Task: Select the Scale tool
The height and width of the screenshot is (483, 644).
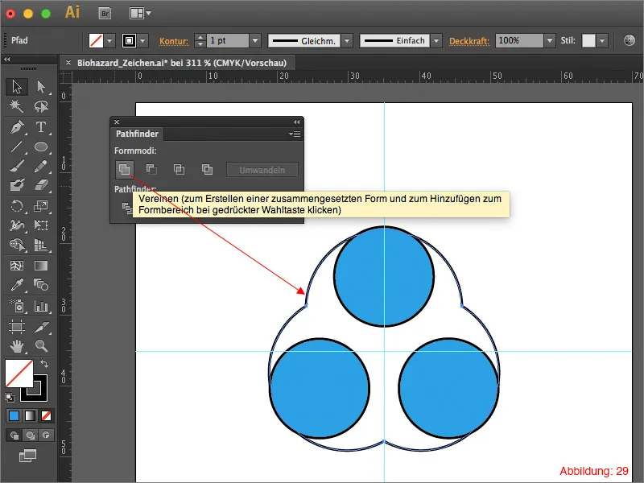Action: (41, 206)
